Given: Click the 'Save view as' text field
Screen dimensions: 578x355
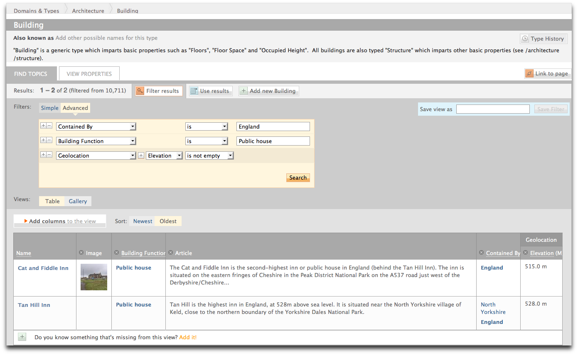Looking at the screenshot, I should coord(493,109).
